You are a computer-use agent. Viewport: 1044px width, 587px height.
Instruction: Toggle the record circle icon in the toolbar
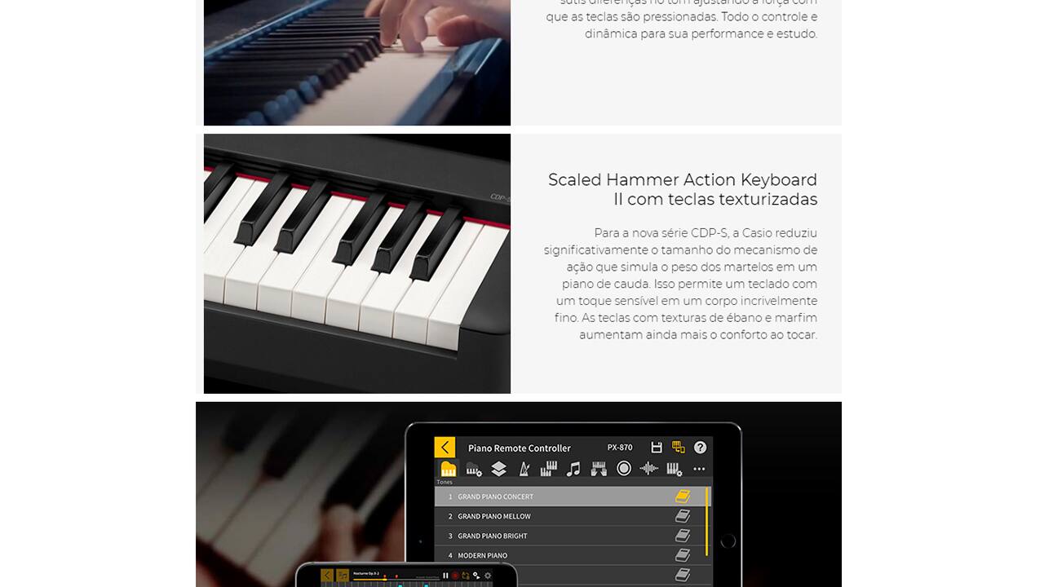(x=625, y=468)
